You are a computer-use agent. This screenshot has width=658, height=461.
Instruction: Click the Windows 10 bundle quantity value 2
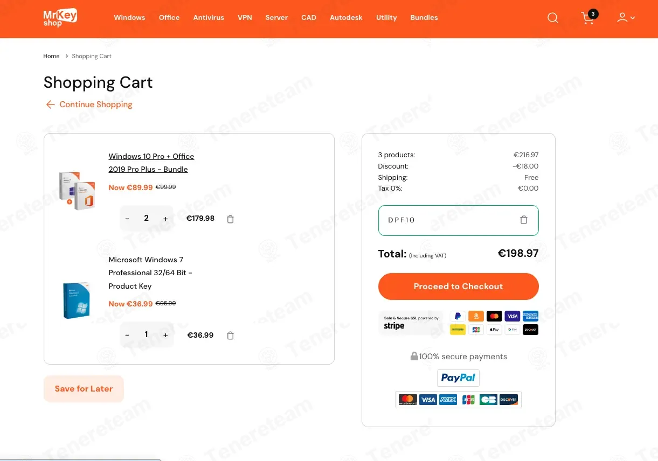146,218
